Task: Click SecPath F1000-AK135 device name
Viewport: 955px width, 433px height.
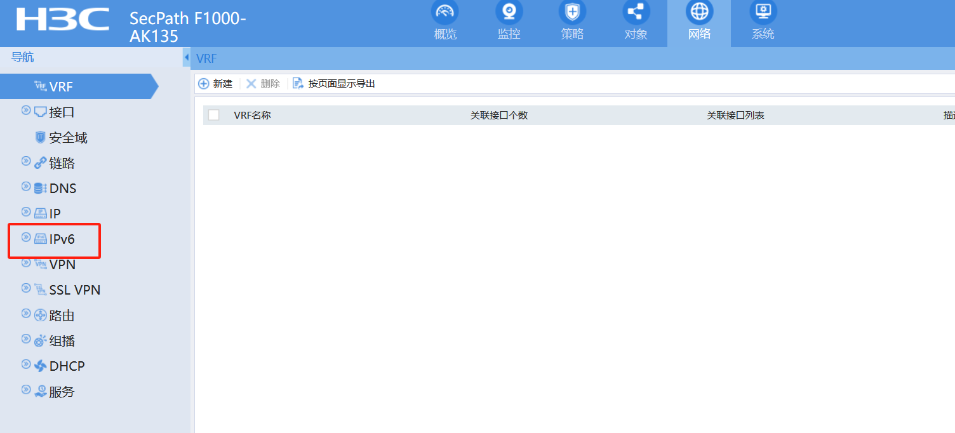Action: pyautogui.click(x=188, y=27)
